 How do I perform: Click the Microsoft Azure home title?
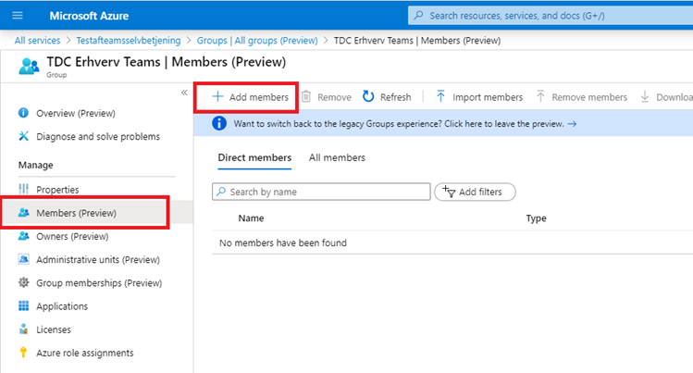click(89, 16)
